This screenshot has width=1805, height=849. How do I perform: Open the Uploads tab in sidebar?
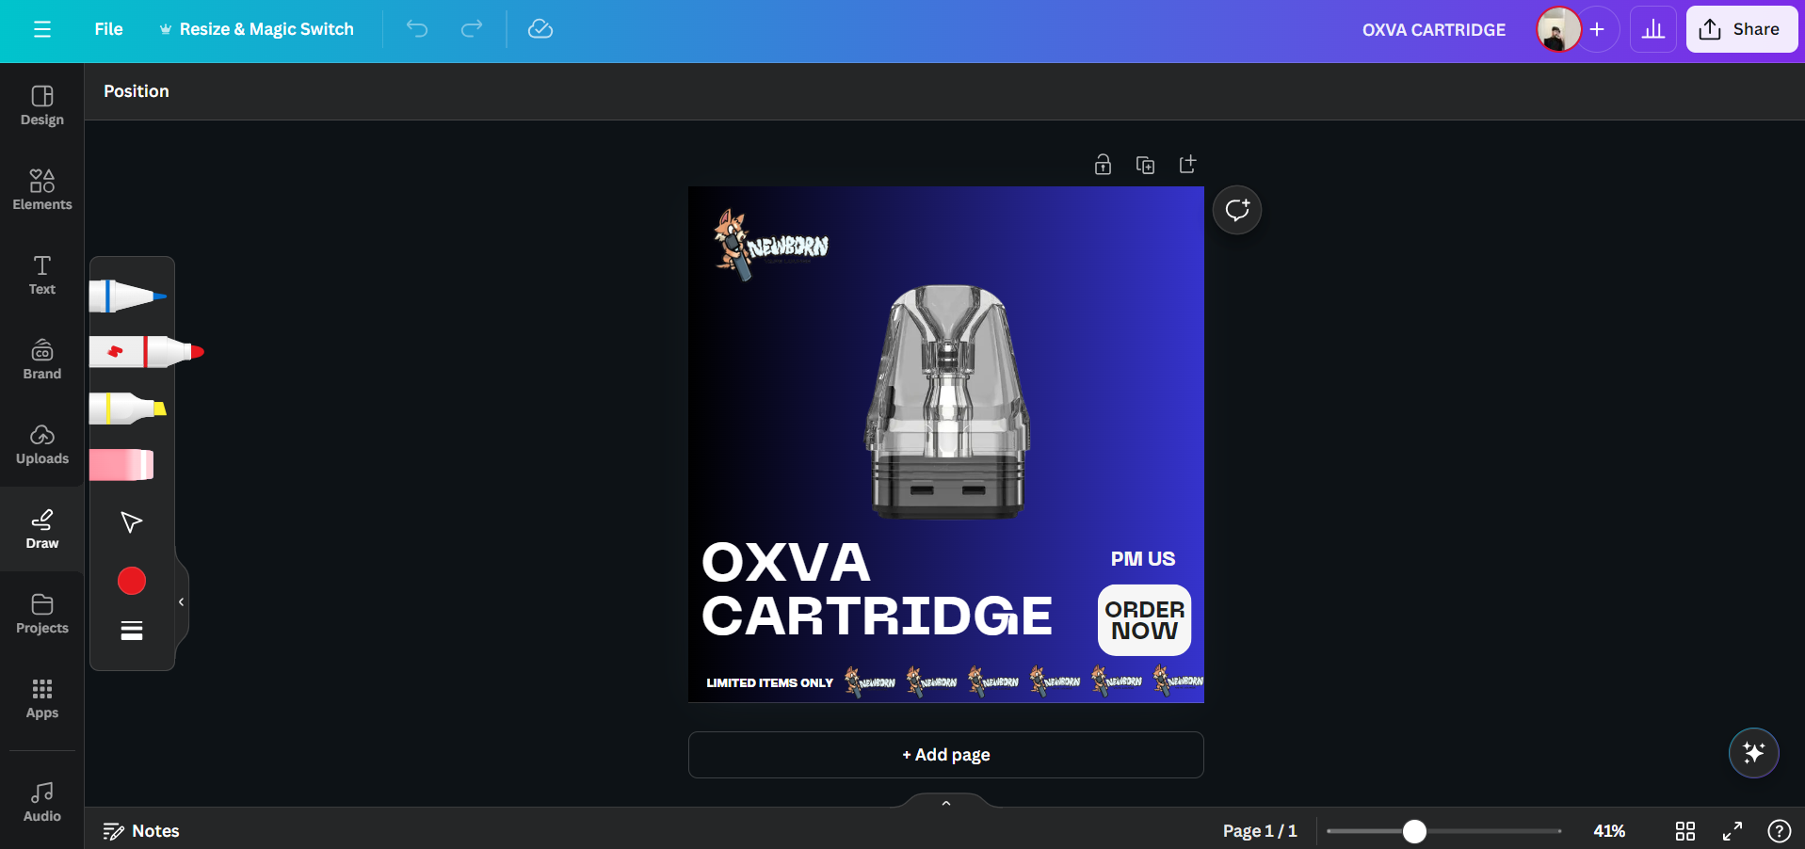(42, 444)
